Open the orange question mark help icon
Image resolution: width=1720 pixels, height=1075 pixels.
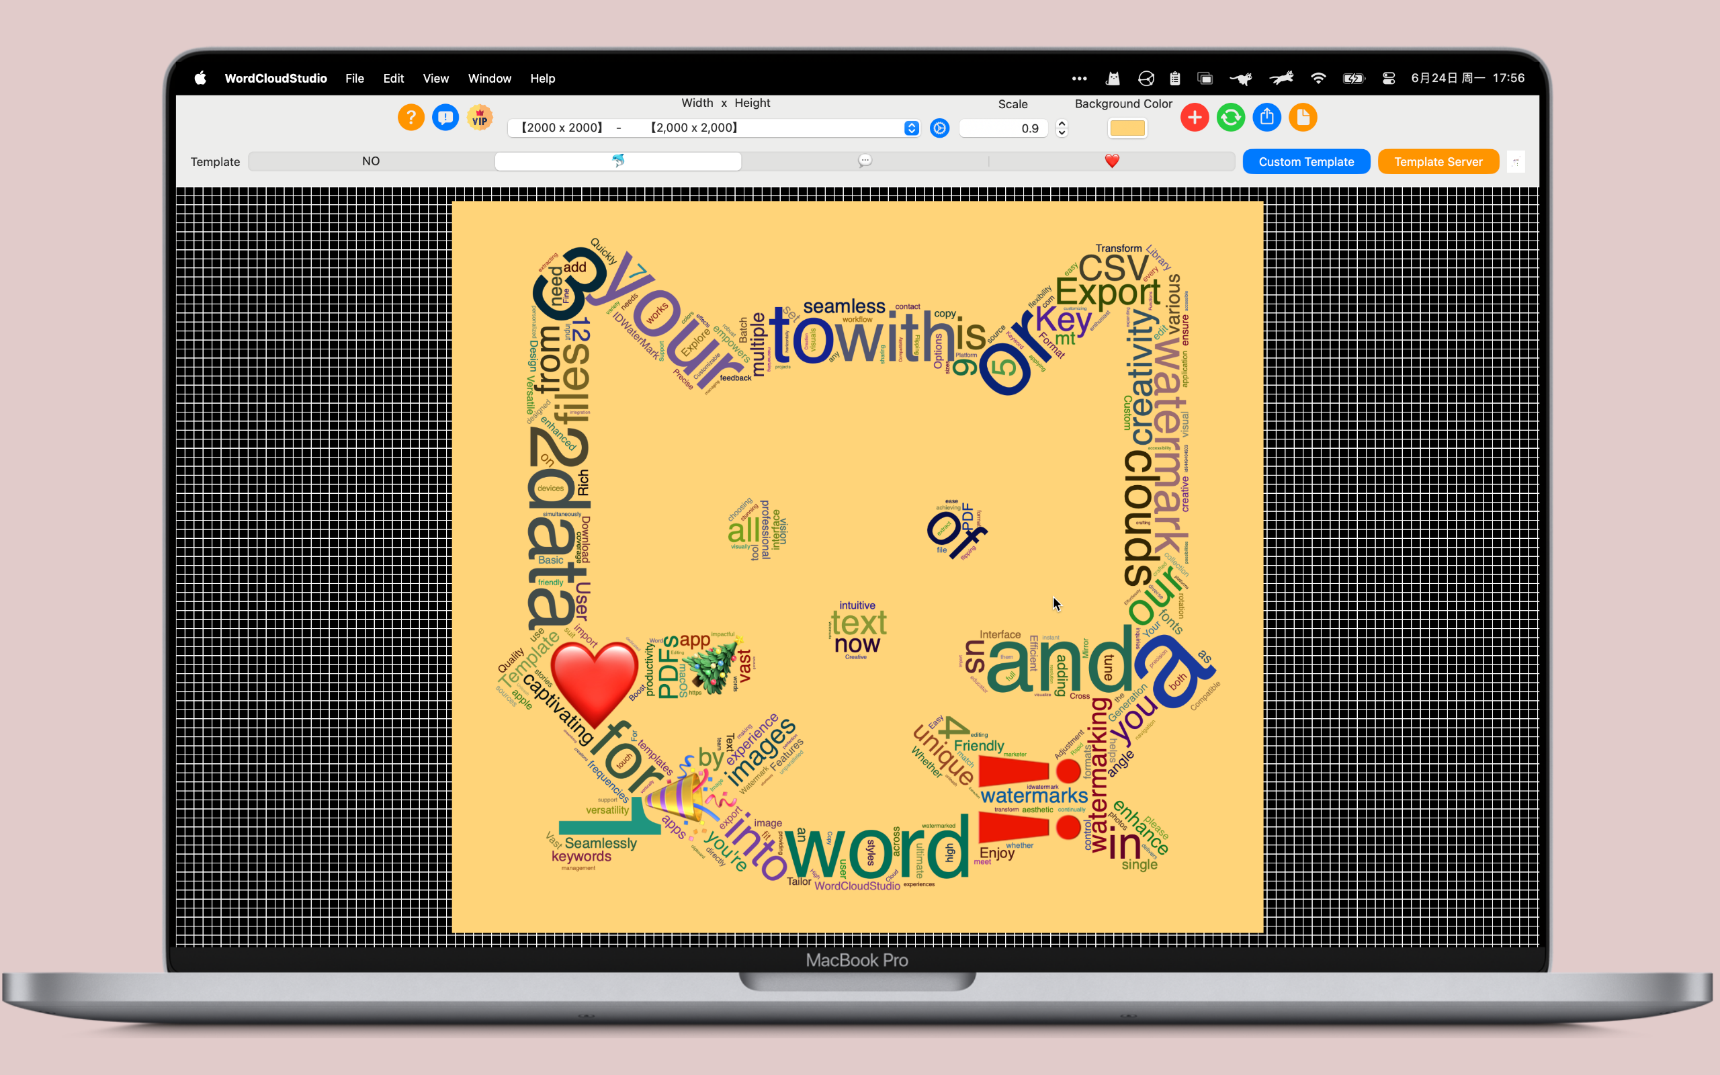[x=411, y=118]
